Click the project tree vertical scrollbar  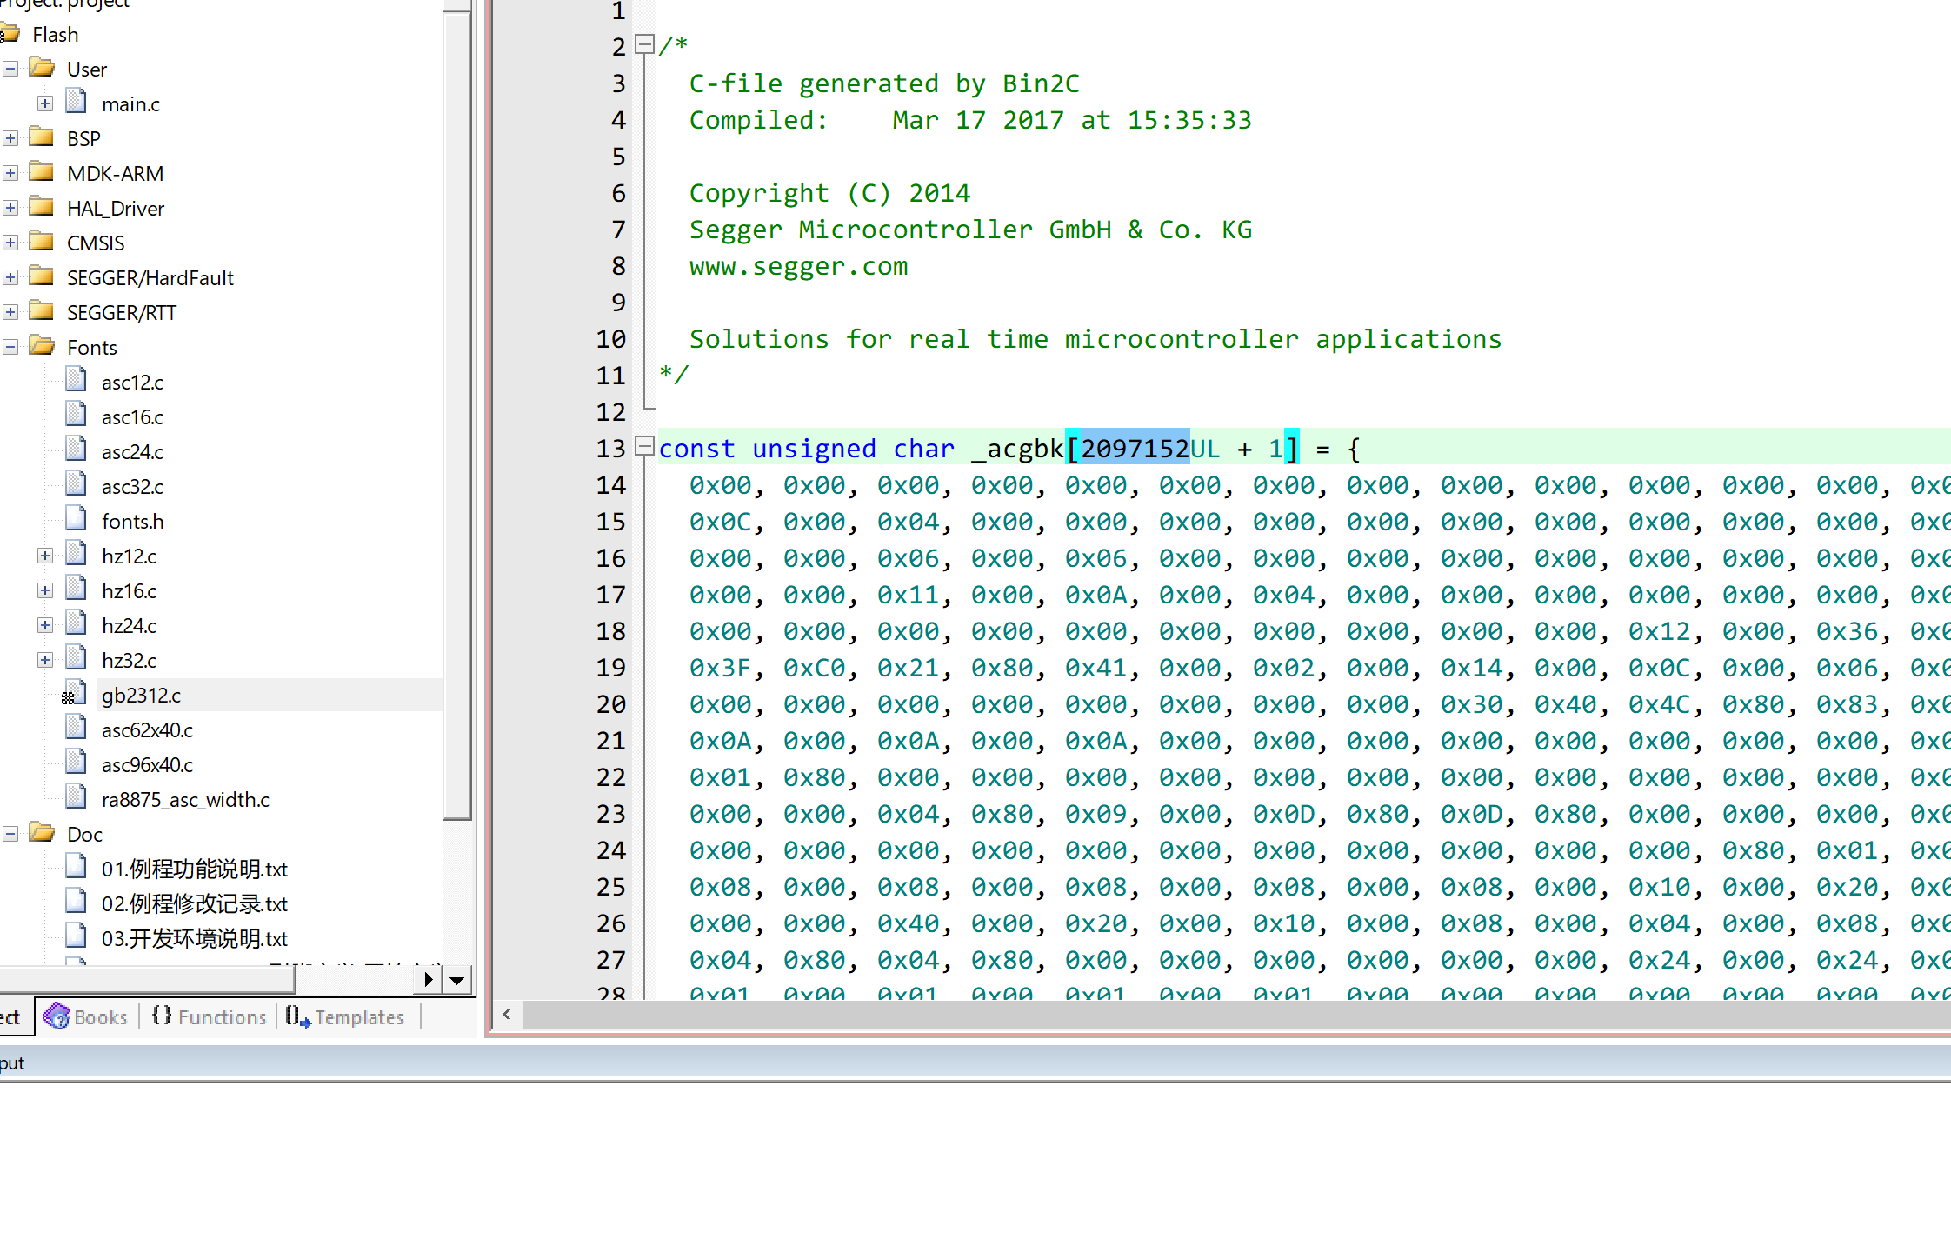(457, 417)
